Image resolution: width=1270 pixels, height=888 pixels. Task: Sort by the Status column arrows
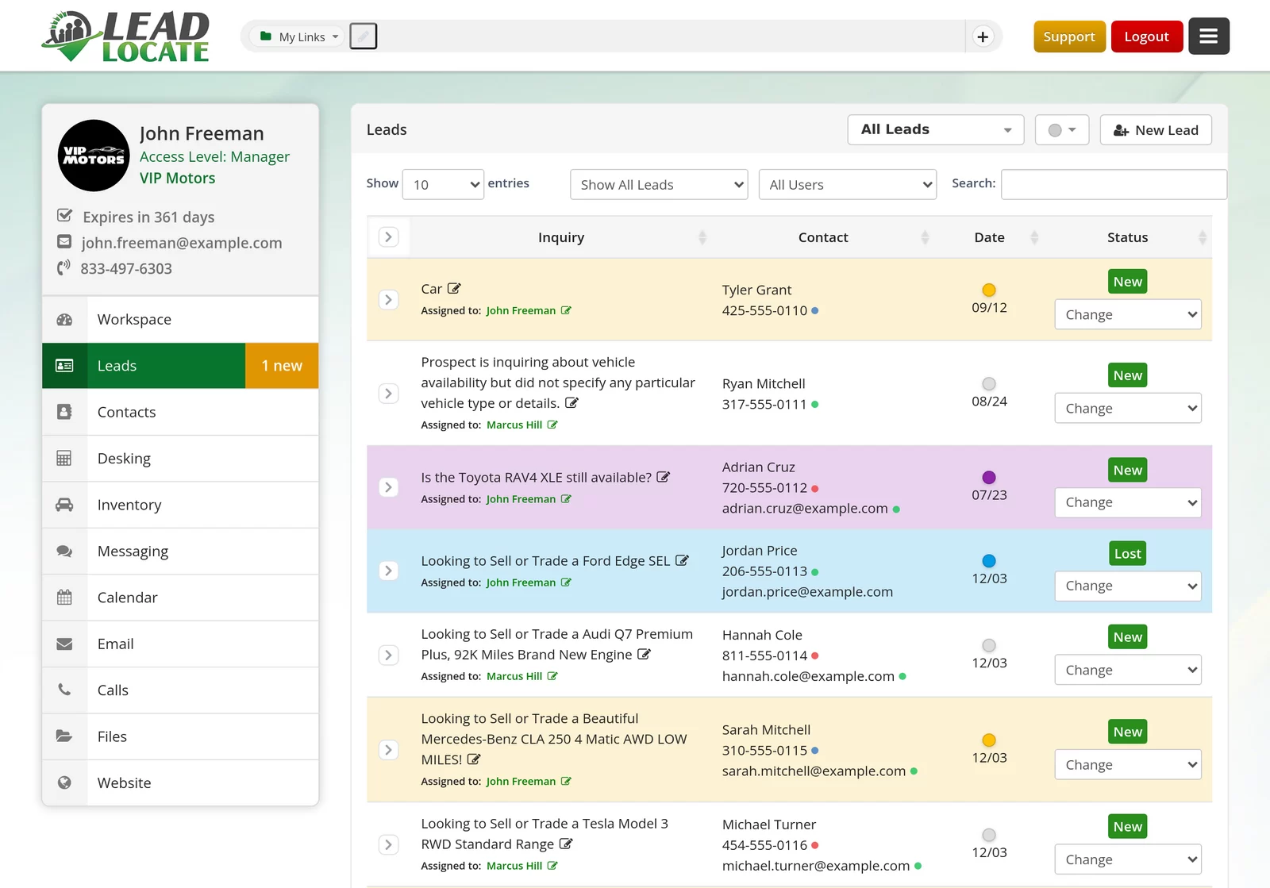click(1203, 237)
